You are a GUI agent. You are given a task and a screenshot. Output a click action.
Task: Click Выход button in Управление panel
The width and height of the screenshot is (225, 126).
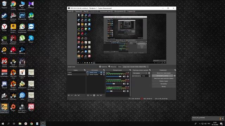(164, 86)
